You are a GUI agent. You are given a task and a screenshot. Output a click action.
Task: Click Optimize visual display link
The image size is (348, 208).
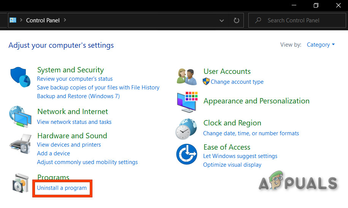pos(232,165)
